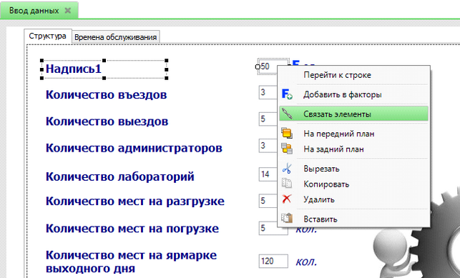
Task: Click the bring-to-front icon beside На передний план
Action: [287, 133]
